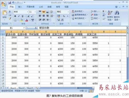Screen dimensions: 129x98
Task: Open the 视图 ribbon tab
Action: coord(67,7)
